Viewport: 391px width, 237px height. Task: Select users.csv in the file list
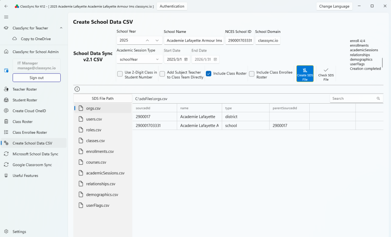102,119
